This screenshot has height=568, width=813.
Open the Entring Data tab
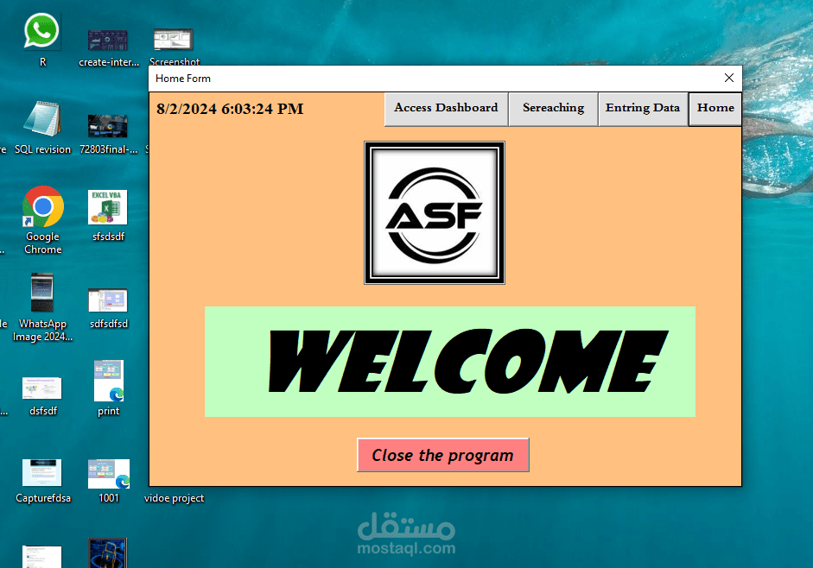(643, 109)
